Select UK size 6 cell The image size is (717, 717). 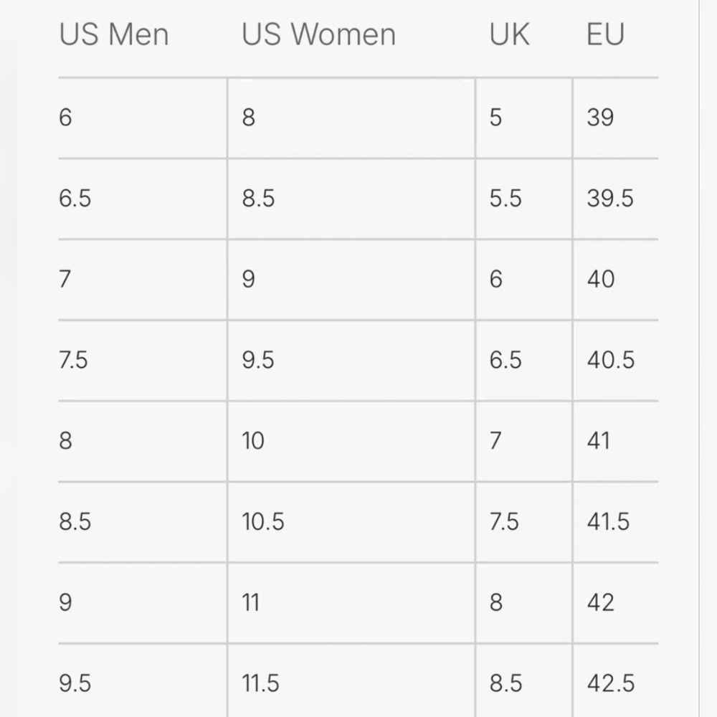(x=524, y=280)
